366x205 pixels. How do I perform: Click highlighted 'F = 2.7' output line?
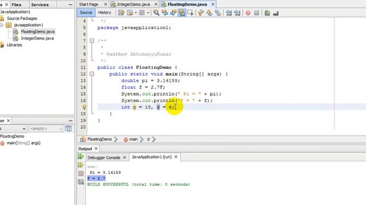tap(97, 178)
